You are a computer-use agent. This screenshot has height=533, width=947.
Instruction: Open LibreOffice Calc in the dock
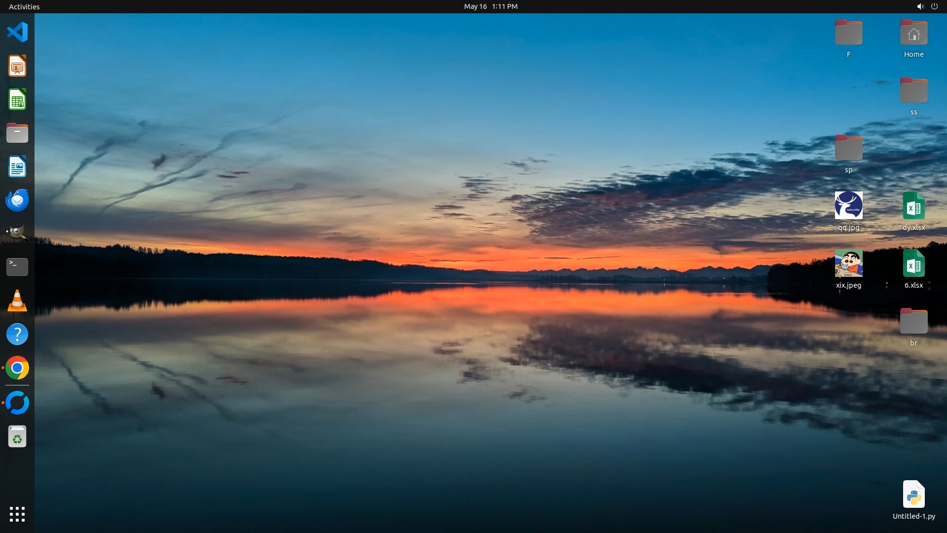pyautogui.click(x=17, y=100)
